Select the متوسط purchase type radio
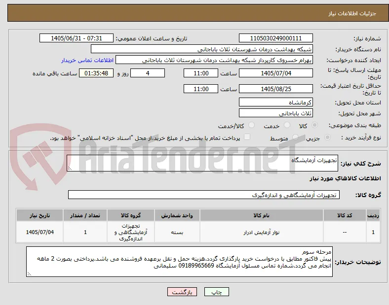Image resolution: width=389 pixels, height=305 pixels. pyautogui.click(x=295, y=137)
